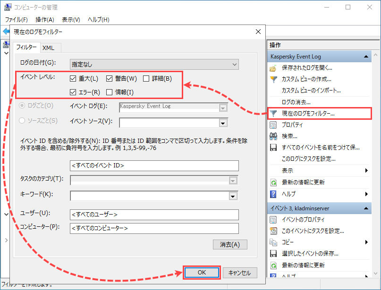Click the 消去(A) button

[x=230, y=244]
